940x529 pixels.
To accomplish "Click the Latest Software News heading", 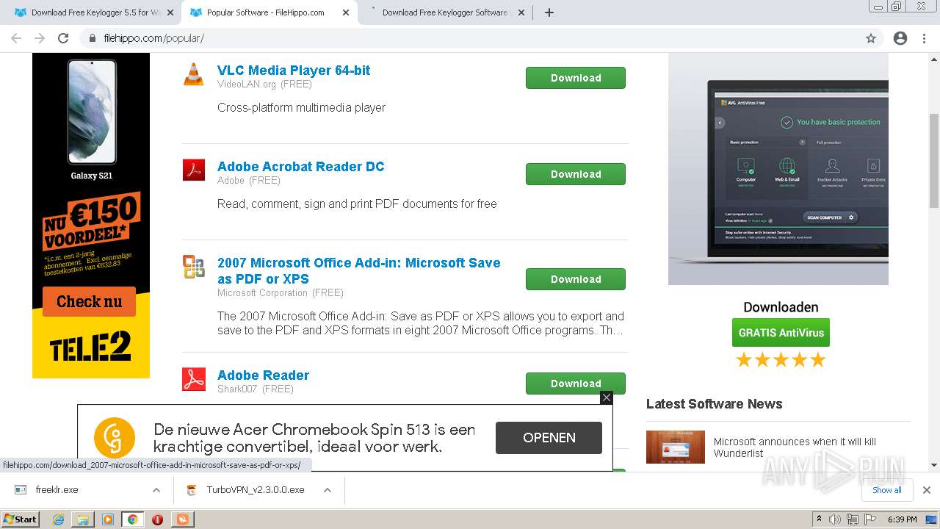I will [714, 404].
